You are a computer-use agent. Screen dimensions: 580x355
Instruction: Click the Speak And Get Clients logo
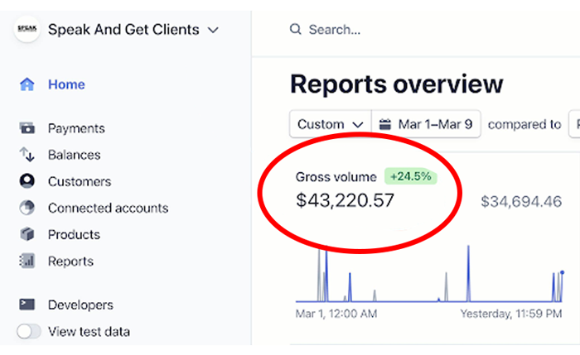pos(27,29)
